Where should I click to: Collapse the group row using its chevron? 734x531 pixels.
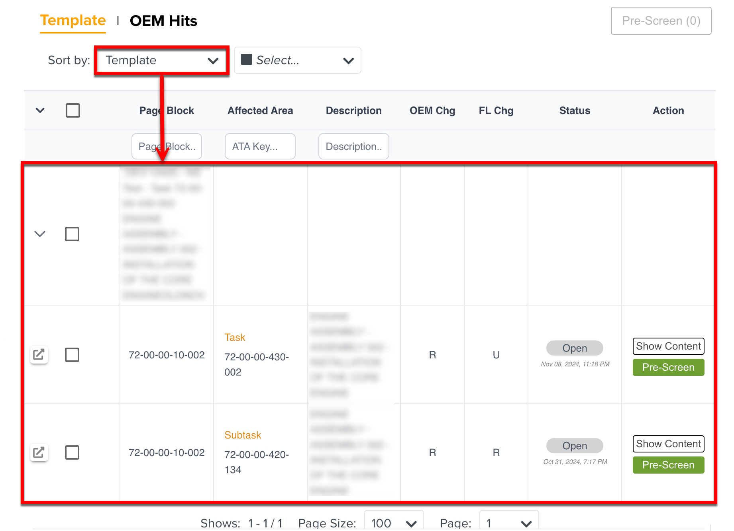tap(40, 234)
